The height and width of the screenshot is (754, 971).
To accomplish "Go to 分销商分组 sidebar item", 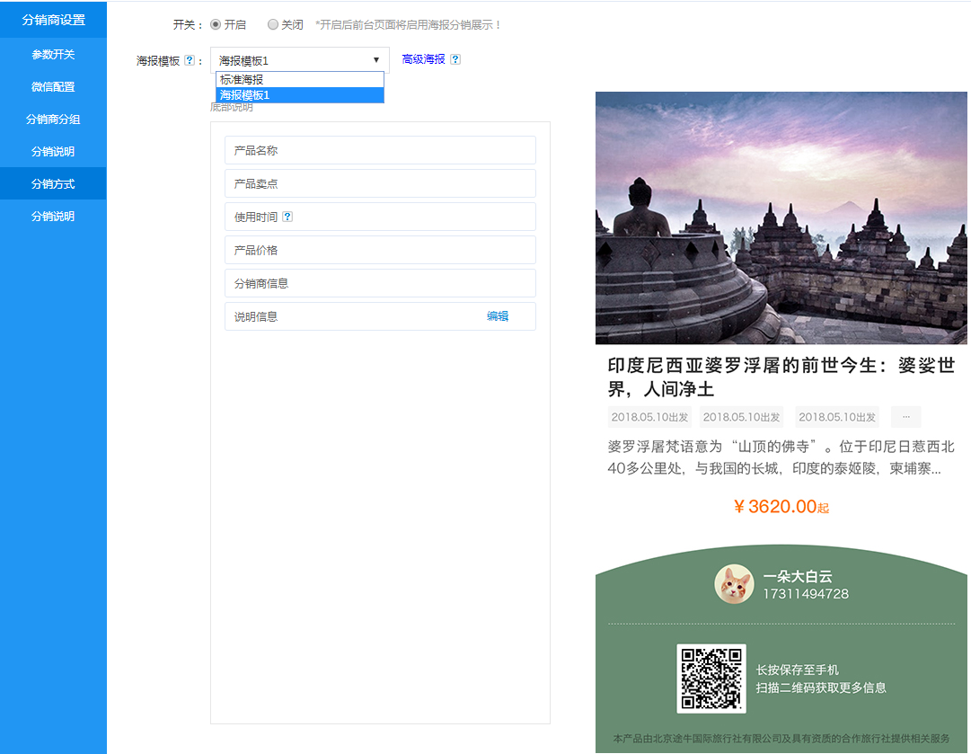I will pos(53,120).
